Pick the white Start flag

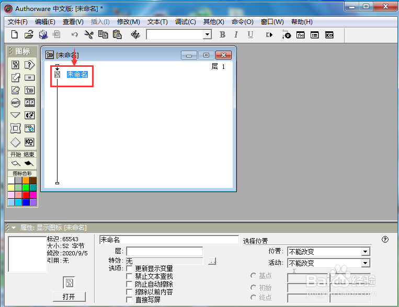[16, 163]
